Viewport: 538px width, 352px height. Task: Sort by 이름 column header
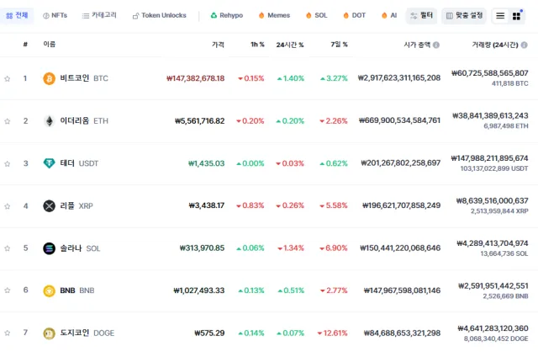pyautogui.click(x=50, y=45)
